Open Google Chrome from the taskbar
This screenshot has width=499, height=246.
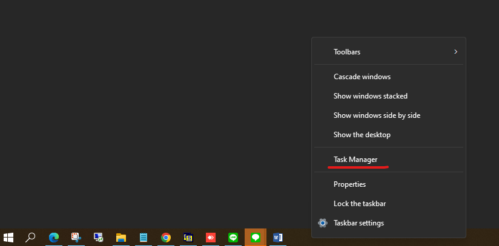tap(165, 238)
